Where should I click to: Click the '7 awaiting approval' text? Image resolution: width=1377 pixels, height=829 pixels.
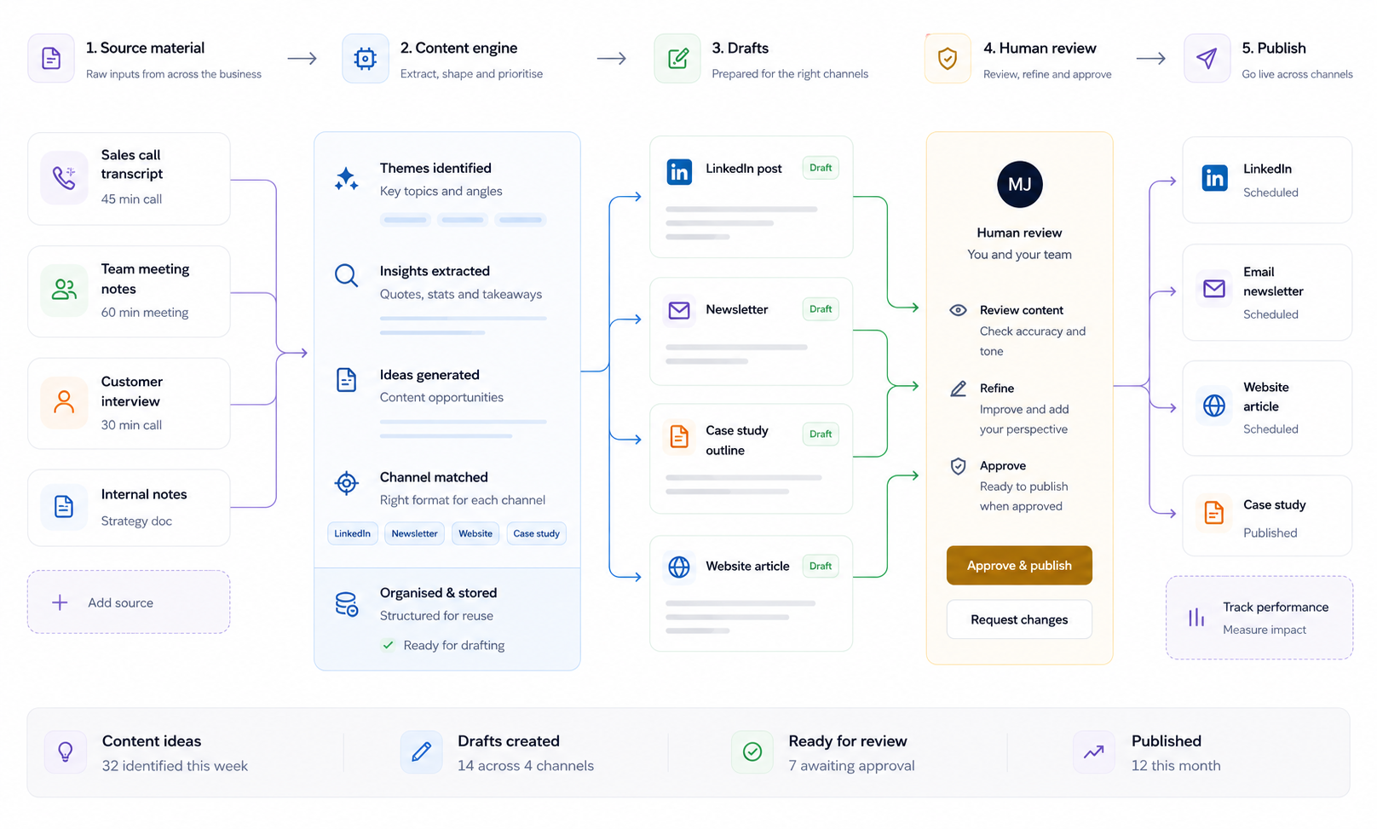tap(852, 766)
